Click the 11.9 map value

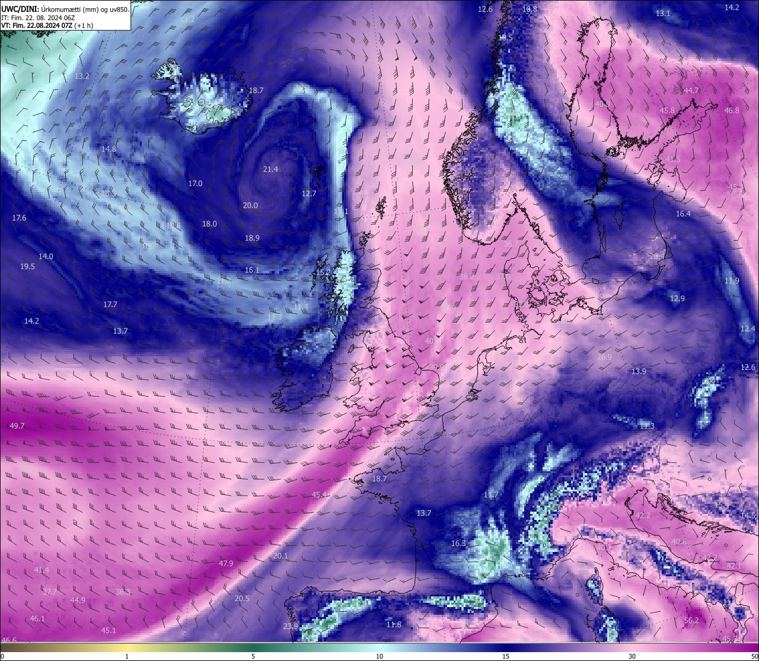pos(732,280)
